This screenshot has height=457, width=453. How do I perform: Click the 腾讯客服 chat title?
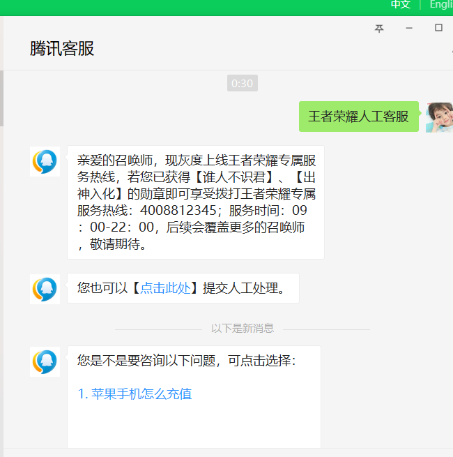point(62,49)
